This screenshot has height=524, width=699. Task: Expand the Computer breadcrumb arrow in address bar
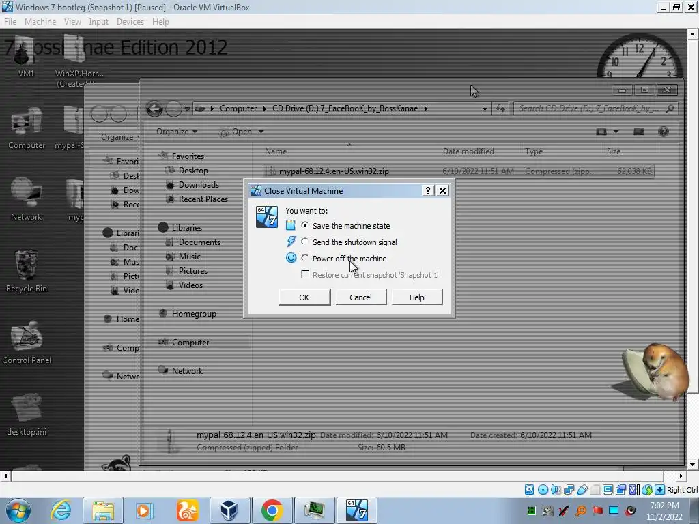[x=266, y=108]
